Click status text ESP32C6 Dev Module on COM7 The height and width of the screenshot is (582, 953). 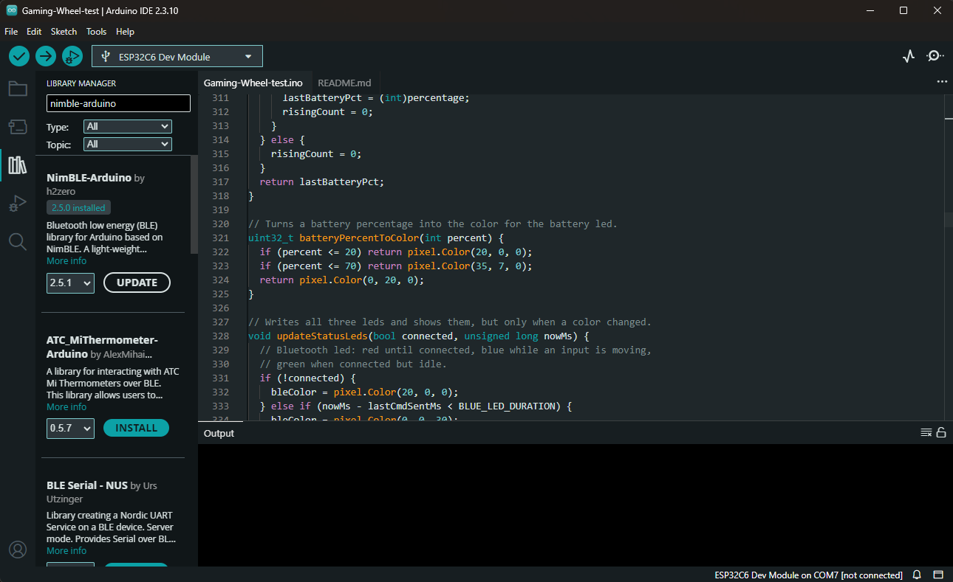(x=808, y=575)
